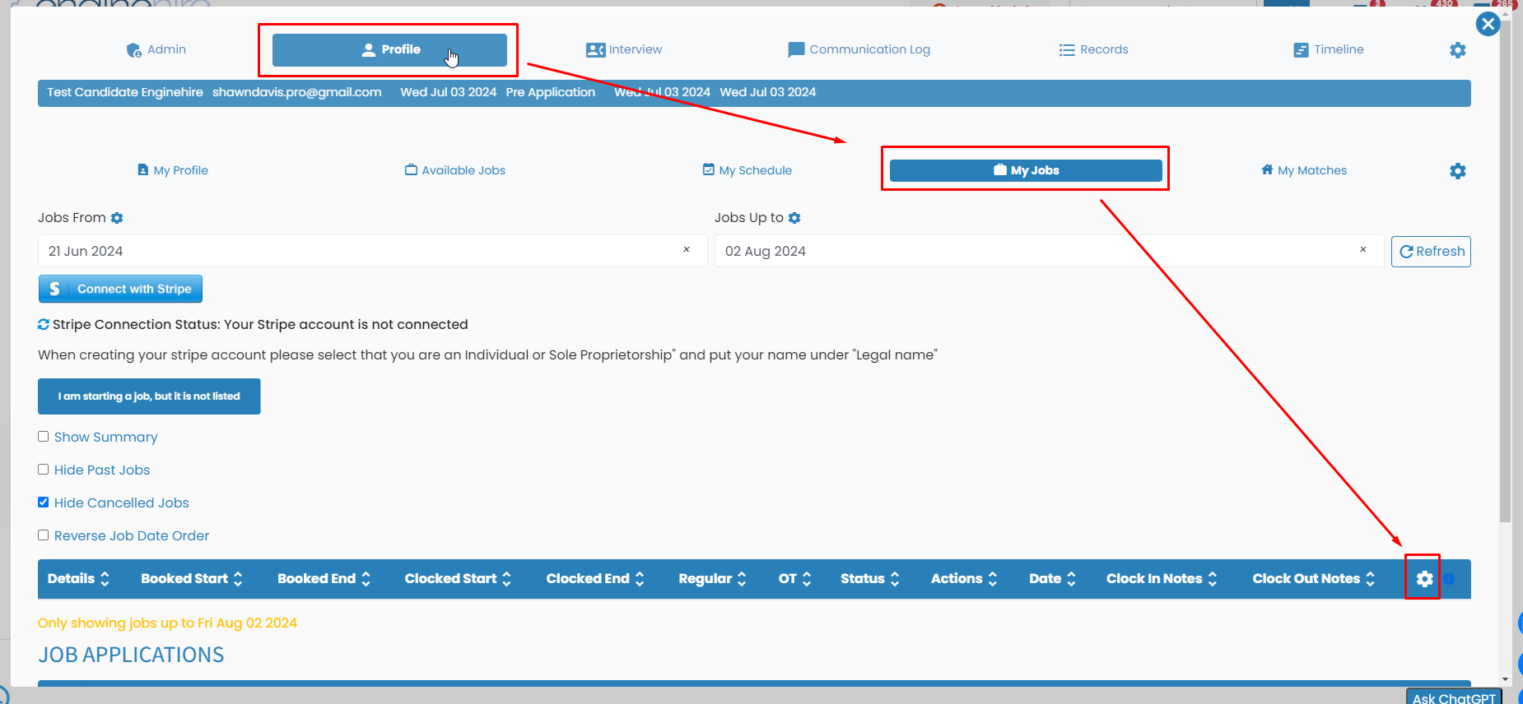1523x704 pixels.
Task: Open the Available Jobs tab
Action: 455,170
